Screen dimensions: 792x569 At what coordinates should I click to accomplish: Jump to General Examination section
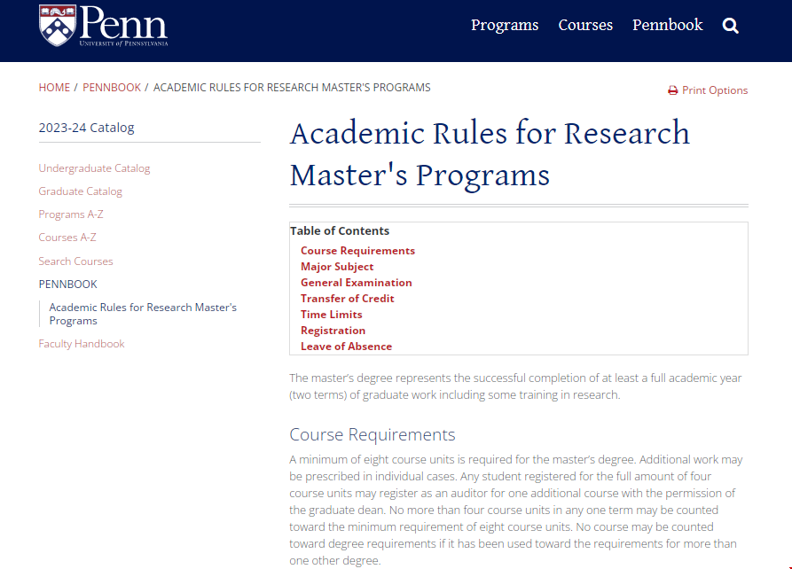tap(356, 283)
